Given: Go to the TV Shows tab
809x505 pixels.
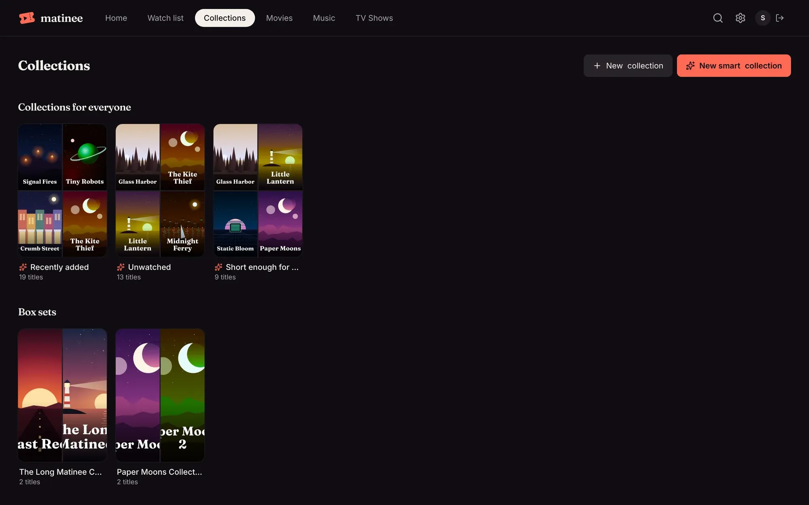Looking at the screenshot, I should [374, 18].
